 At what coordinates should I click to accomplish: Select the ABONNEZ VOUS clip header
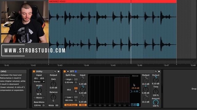[113, 1]
